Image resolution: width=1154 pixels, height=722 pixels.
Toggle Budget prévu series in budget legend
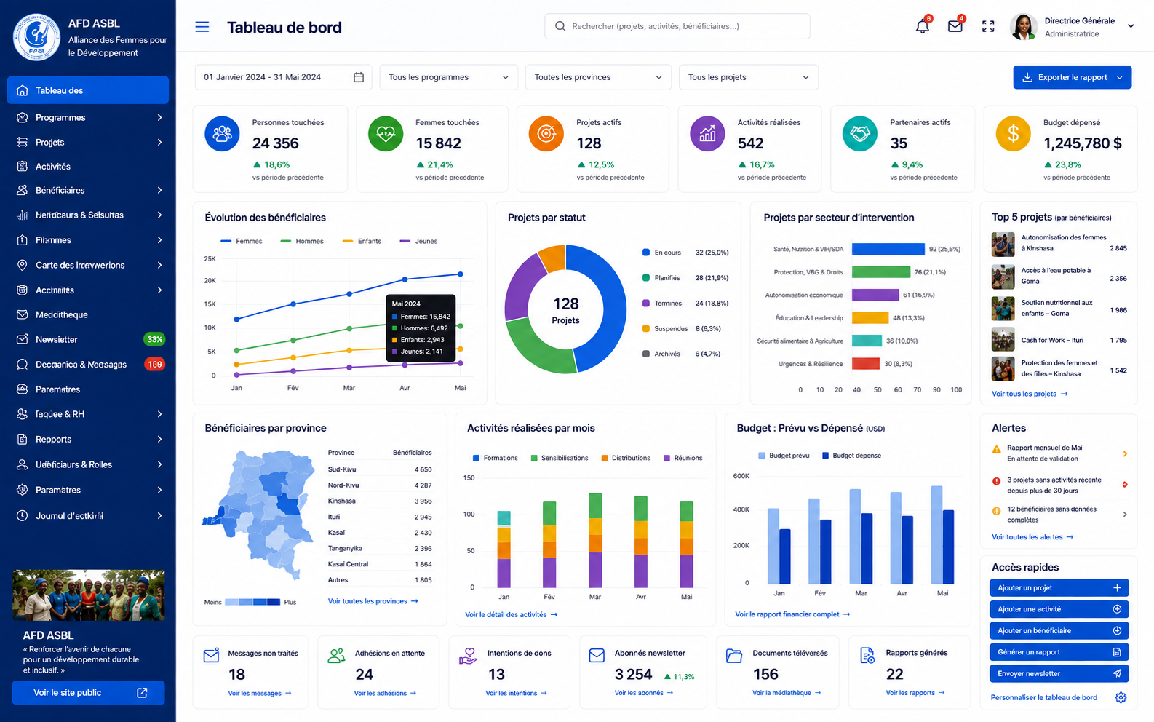pos(784,455)
